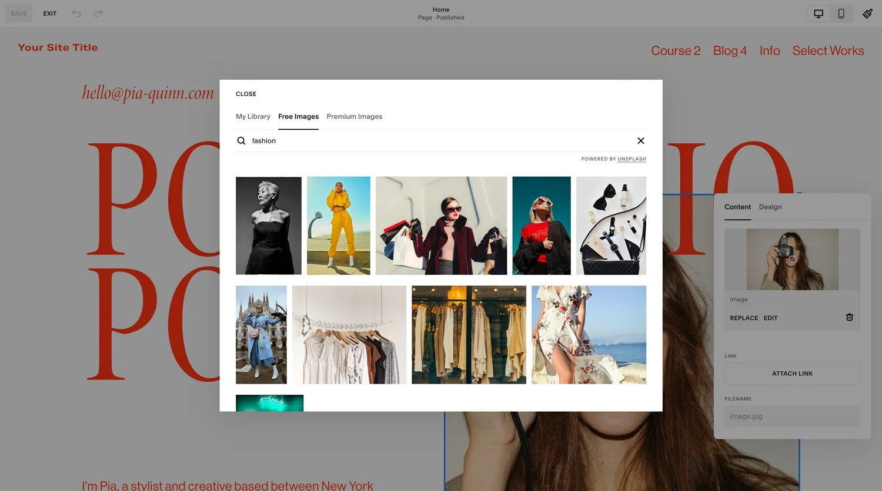Switch to mobile view icon

tap(841, 14)
